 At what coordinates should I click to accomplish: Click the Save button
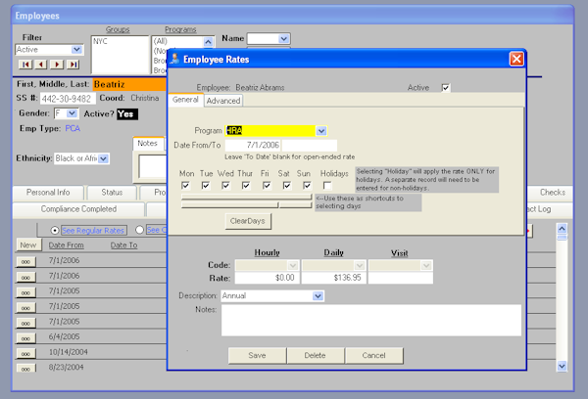tap(257, 356)
